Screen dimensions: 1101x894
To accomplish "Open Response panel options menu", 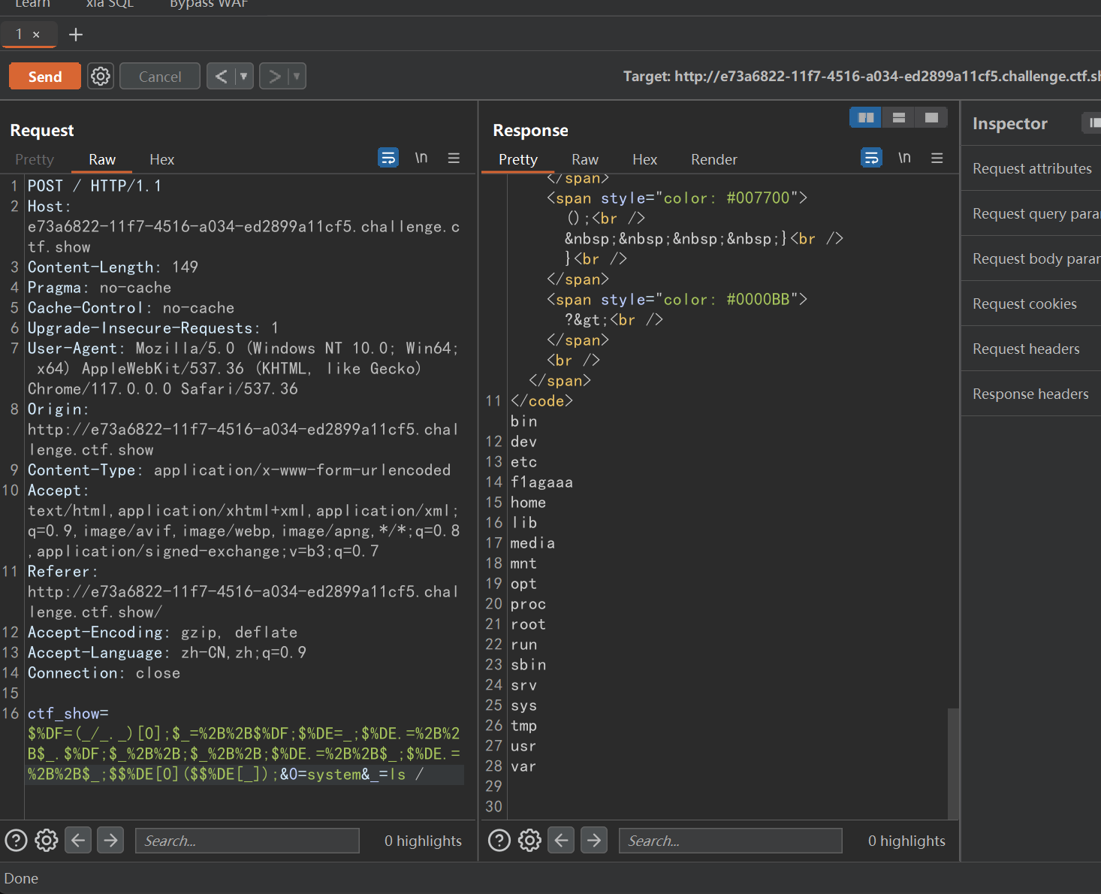I will click(x=937, y=158).
